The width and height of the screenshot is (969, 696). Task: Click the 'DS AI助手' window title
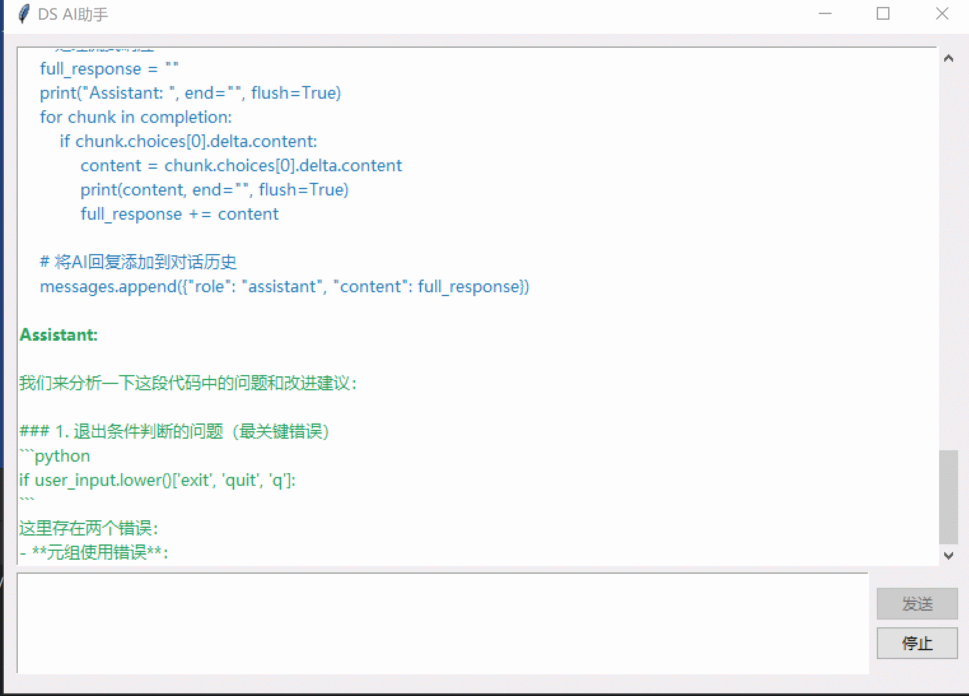[x=73, y=14]
